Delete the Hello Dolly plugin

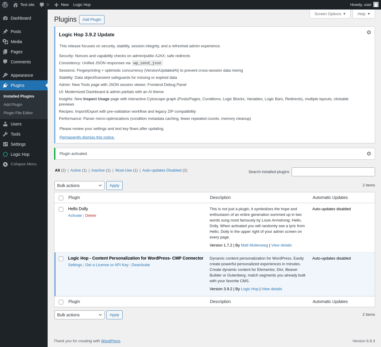pos(90,216)
